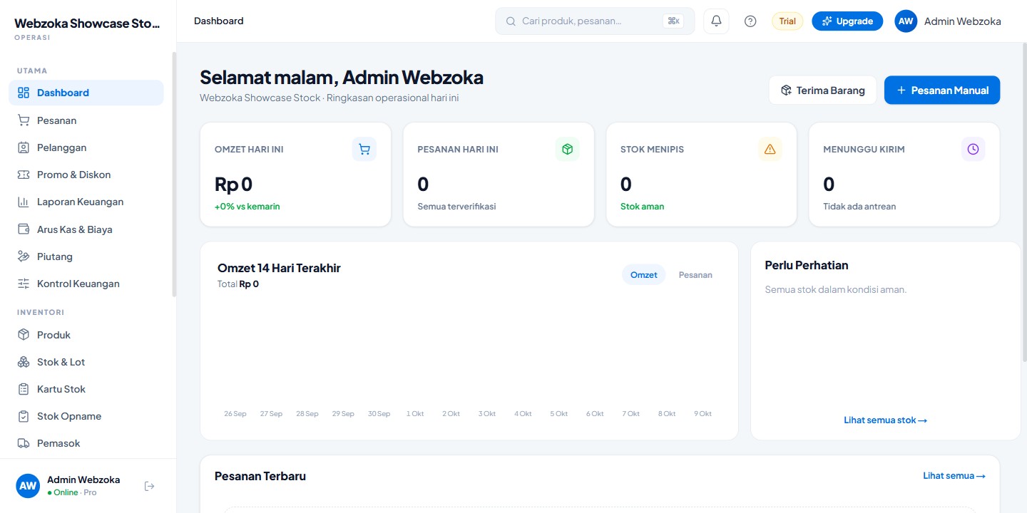Image resolution: width=1027 pixels, height=513 pixels.
Task: Click the clock icon on Menunggu Kirim card
Action: point(974,149)
